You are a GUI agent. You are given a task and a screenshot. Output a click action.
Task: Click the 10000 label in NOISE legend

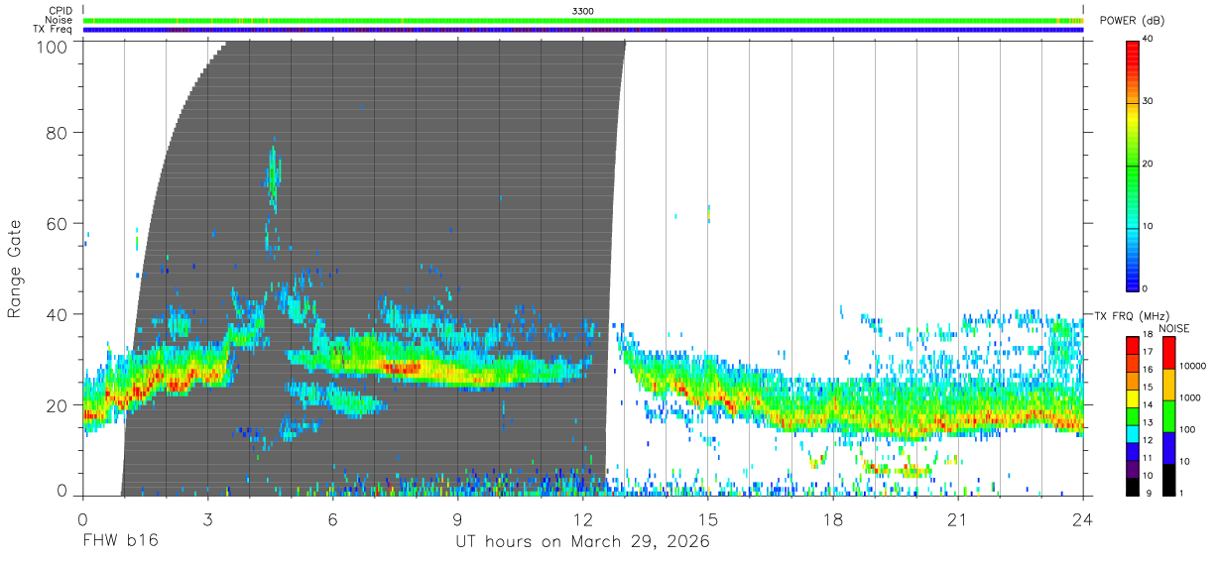1193,367
